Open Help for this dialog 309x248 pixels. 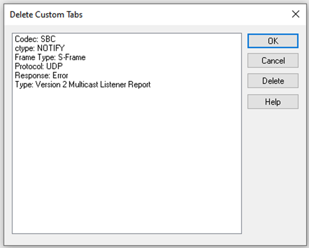(273, 101)
